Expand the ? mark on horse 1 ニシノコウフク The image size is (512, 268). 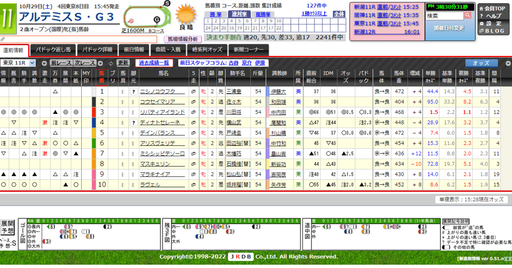pyautogui.click(x=134, y=91)
